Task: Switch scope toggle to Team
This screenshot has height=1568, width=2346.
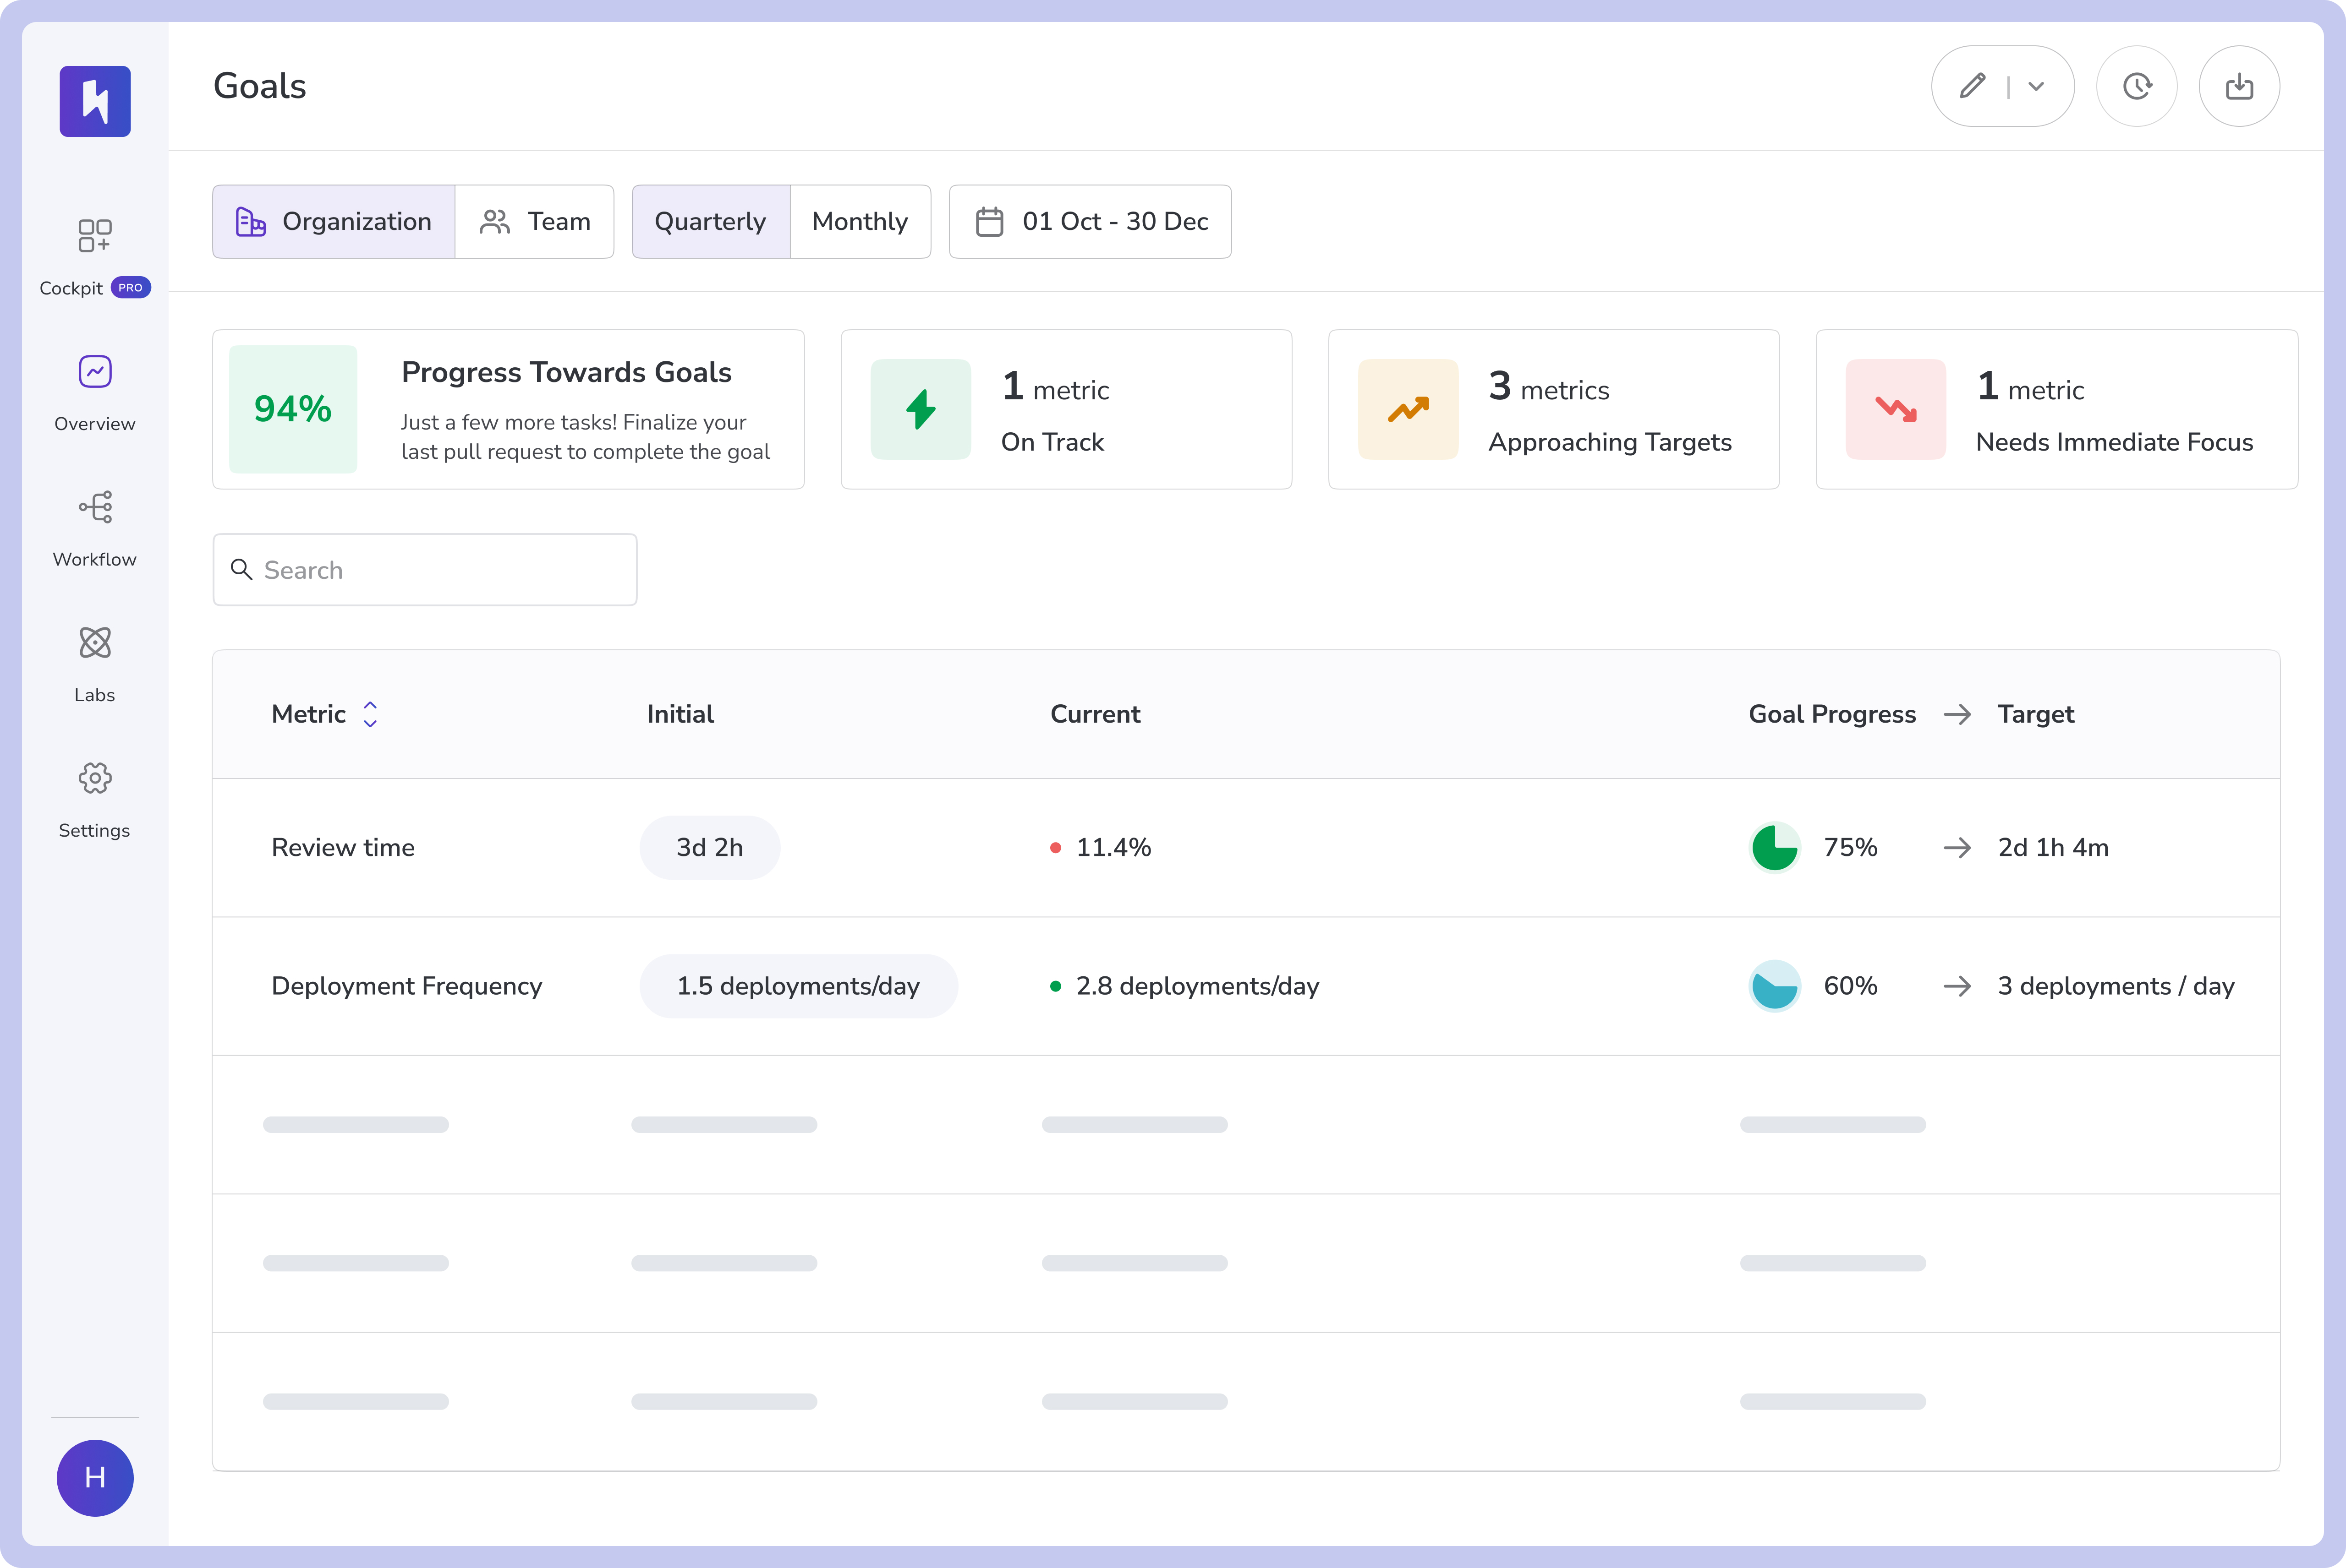Action: pos(535,221)
